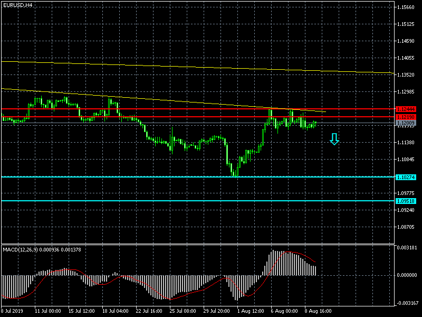Select the upper yellow trendline near 1.14055

pos(198,67)
